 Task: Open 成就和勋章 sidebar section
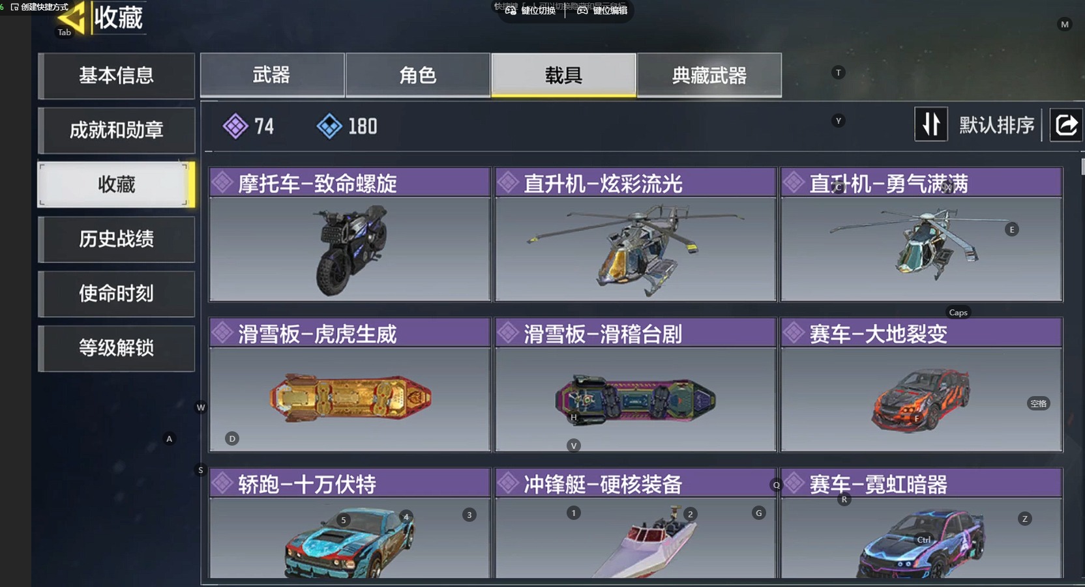click(x=117, y=130)
